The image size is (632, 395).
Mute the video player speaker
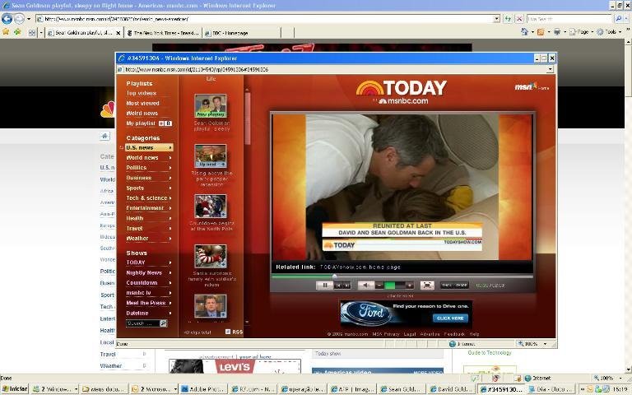click(x=365, y=286)
